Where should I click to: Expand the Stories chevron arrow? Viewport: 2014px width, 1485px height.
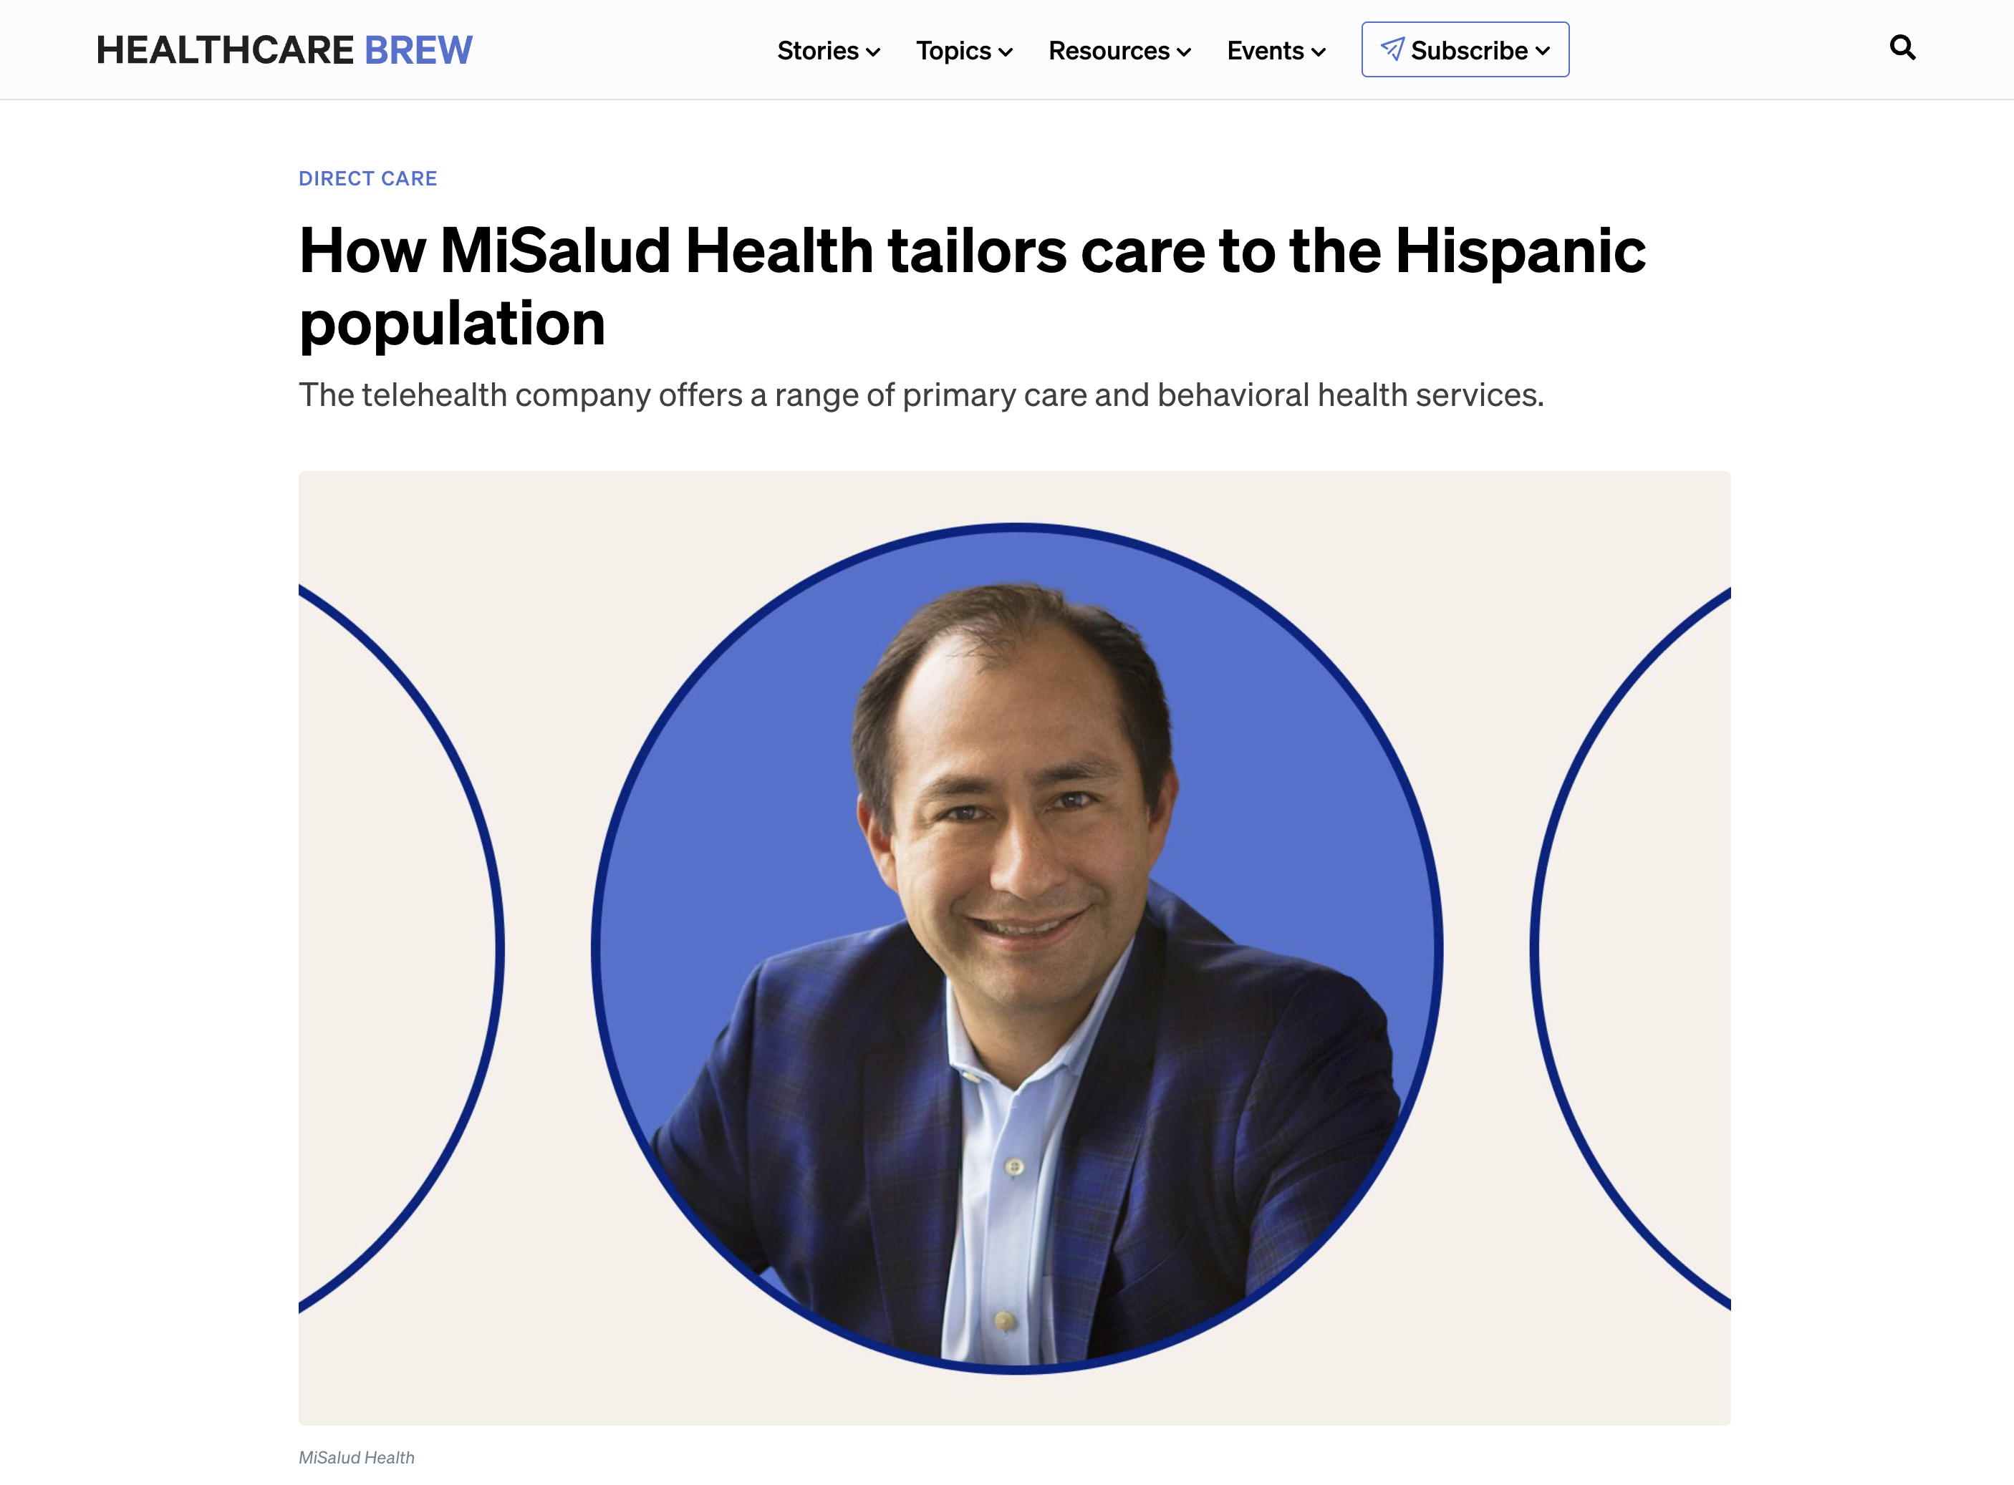[x=872, y=52]
